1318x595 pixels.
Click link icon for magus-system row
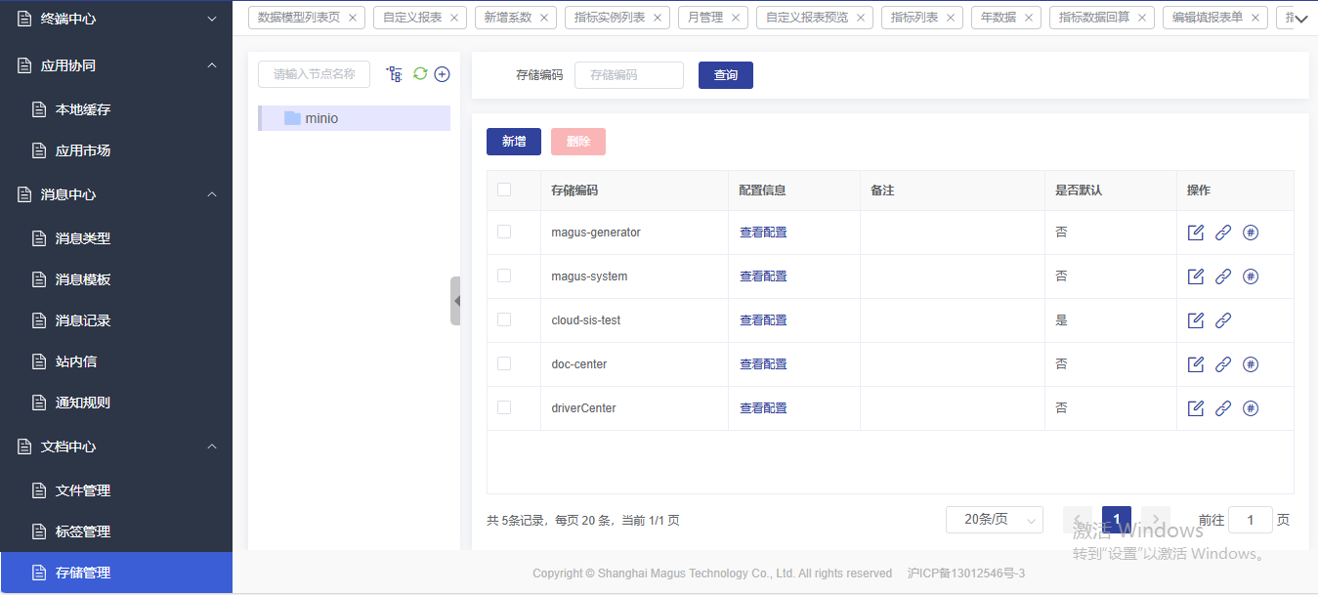(x=1222, y=276)
